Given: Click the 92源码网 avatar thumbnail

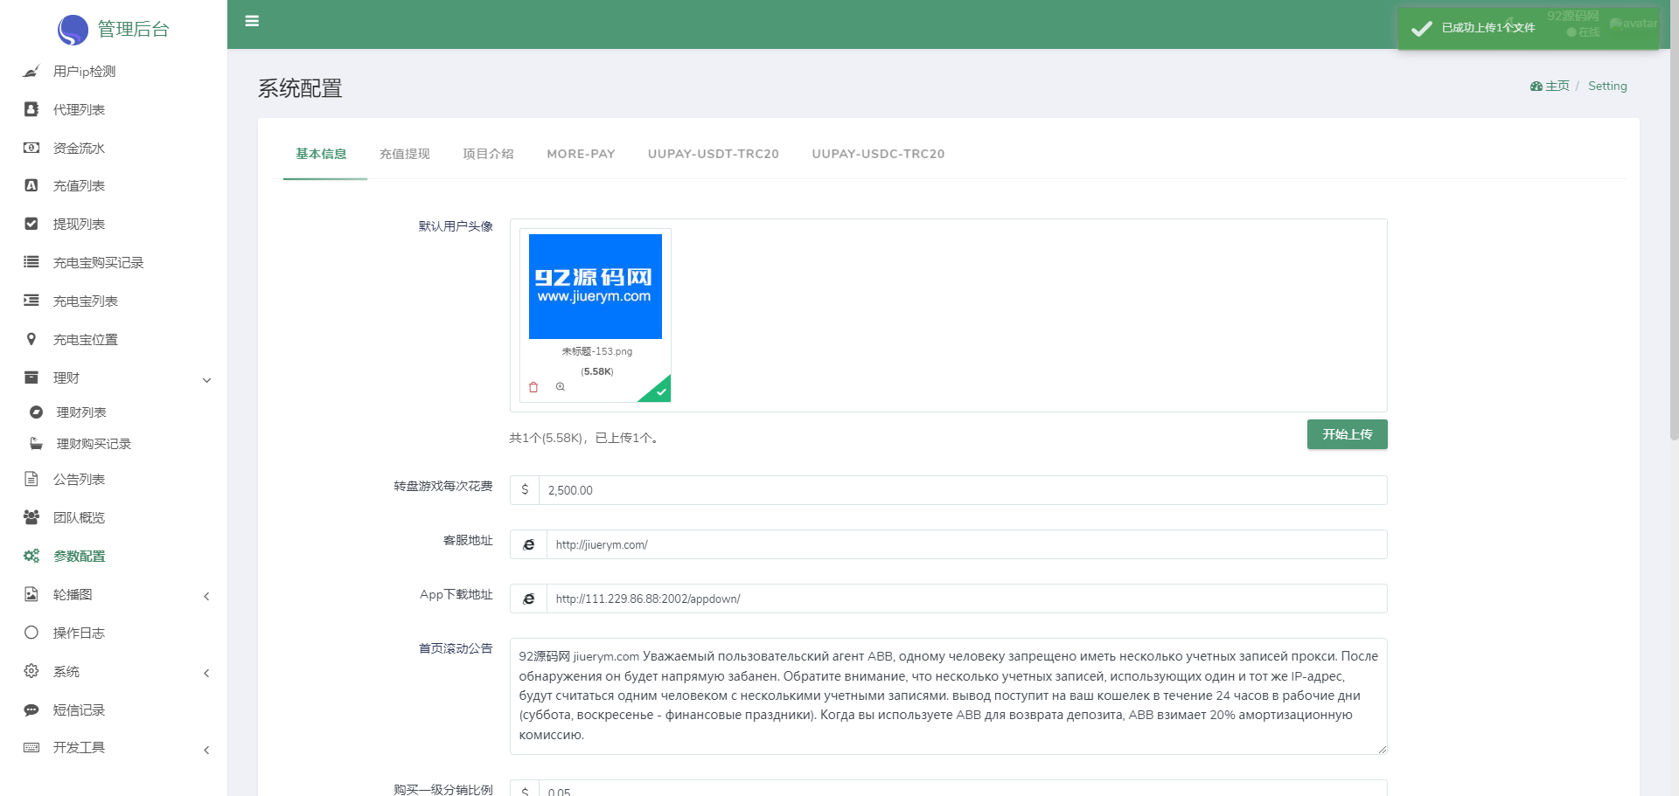Looking at the screenshot, I should click(595, 287).
